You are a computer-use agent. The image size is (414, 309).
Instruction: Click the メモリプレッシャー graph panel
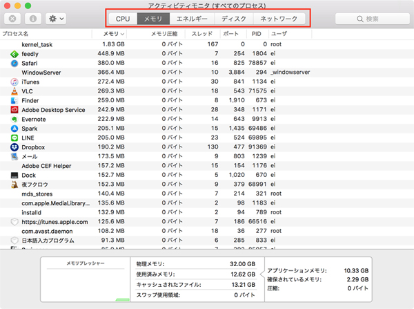(x=86, y=279)
